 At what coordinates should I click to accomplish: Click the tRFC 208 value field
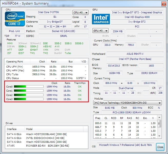[x=160, y=93]
